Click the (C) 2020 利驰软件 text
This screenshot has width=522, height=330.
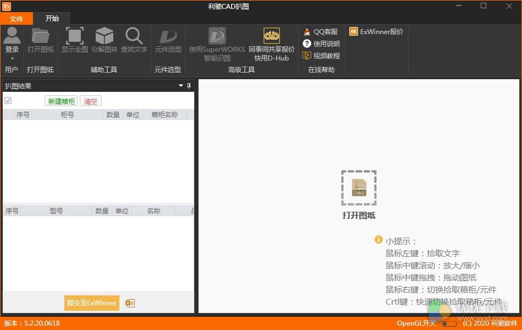click(x=490, y=323)
